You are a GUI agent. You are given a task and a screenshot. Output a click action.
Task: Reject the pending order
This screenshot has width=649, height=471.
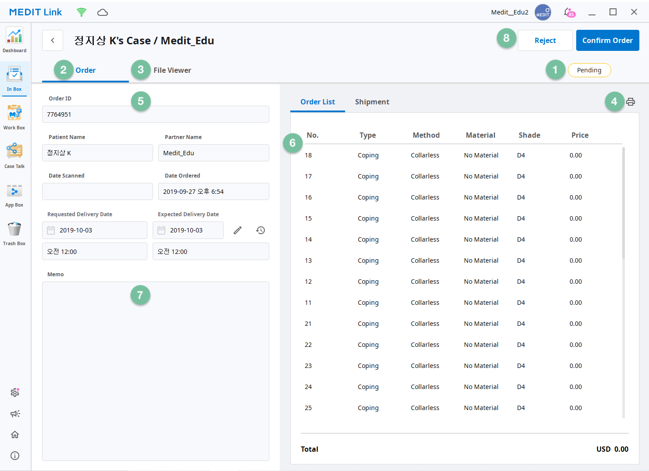point(545,40)
